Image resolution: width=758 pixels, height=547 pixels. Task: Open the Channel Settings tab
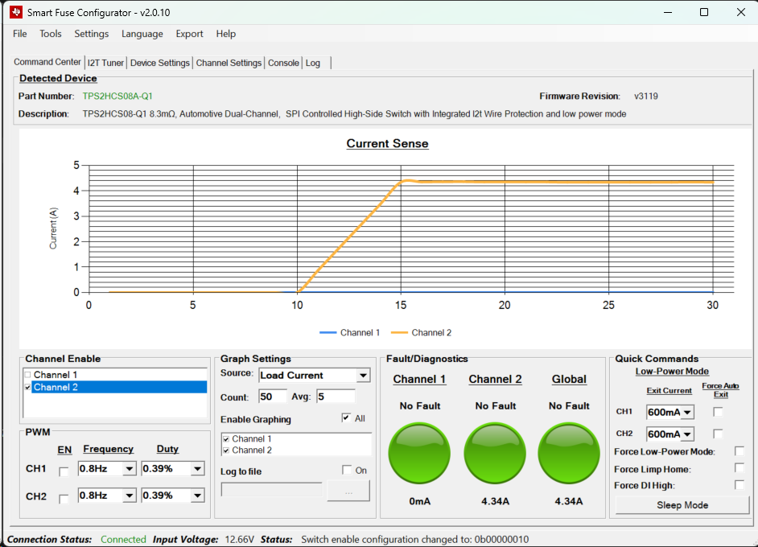[x=229, y=63]
